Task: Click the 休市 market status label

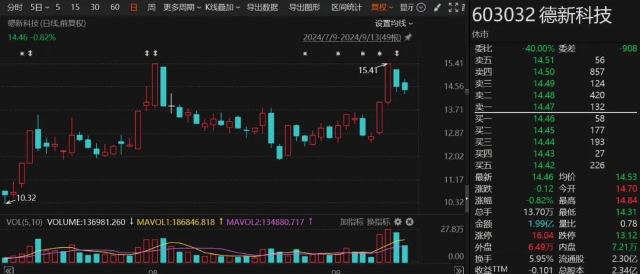Action: point(480,34)
